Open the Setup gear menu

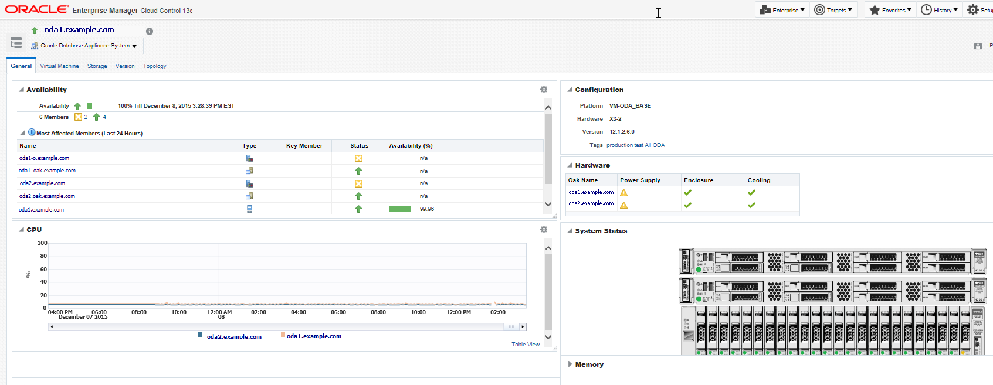tap(979, 10)
